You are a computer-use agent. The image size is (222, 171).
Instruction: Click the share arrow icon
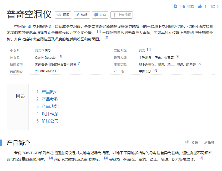(213, 6)
